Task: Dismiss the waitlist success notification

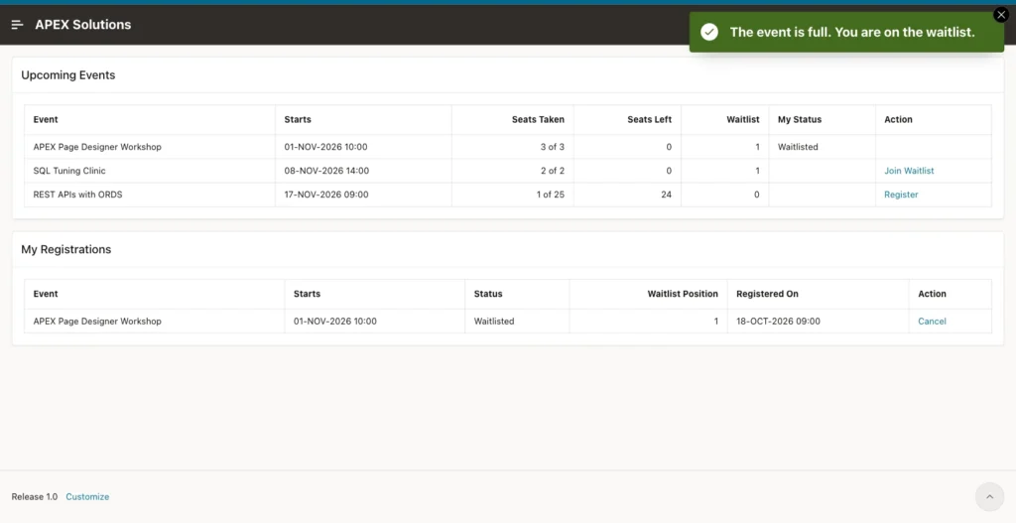Action: coord(1001,15)
